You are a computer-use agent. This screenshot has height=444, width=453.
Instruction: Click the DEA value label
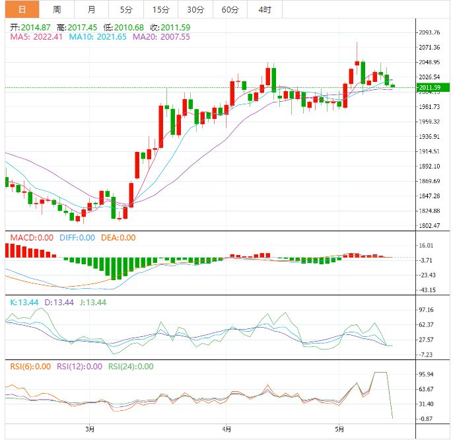click(x=118, y=238)
